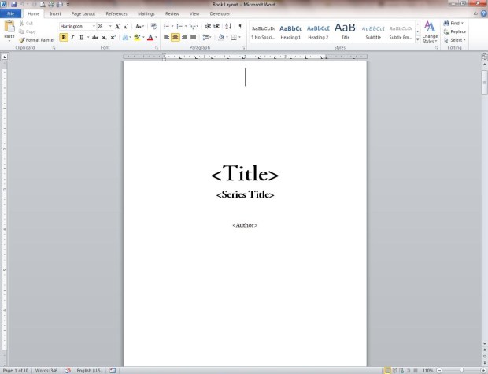This screenshot has width=488, height=374.
Task: Apply the Subtle Emphasis style
Action: pyautogui.click(x=400, y=31)
